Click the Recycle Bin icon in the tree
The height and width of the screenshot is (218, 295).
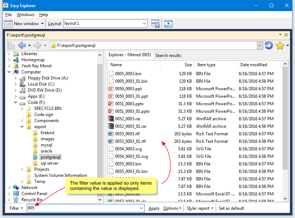[16, 199]
